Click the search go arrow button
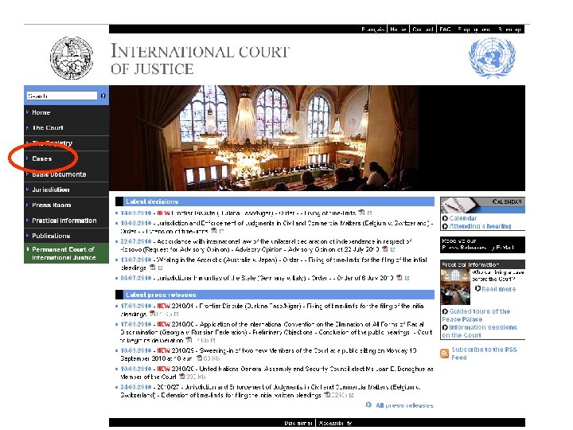This screenshot has width=573, height=430. tap(103, 96)
